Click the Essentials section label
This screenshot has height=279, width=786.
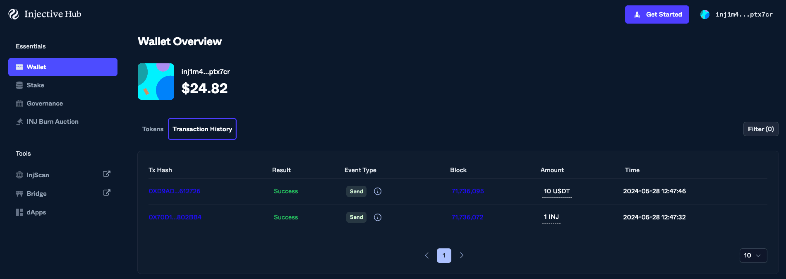click(x=31, y=46)
